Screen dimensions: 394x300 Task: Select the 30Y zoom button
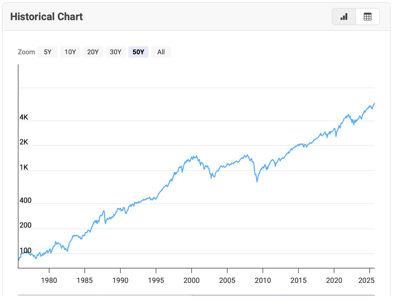pyautogui.click(x=115, y=52)
